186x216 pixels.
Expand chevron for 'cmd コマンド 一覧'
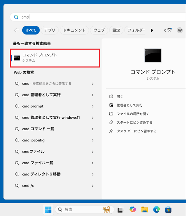tap(93, 129)
